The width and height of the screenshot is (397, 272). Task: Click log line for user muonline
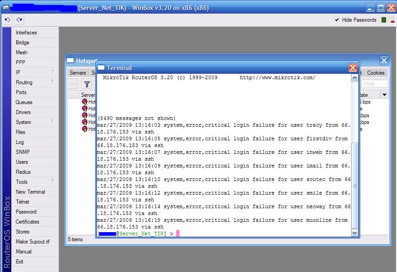point(223,224)
